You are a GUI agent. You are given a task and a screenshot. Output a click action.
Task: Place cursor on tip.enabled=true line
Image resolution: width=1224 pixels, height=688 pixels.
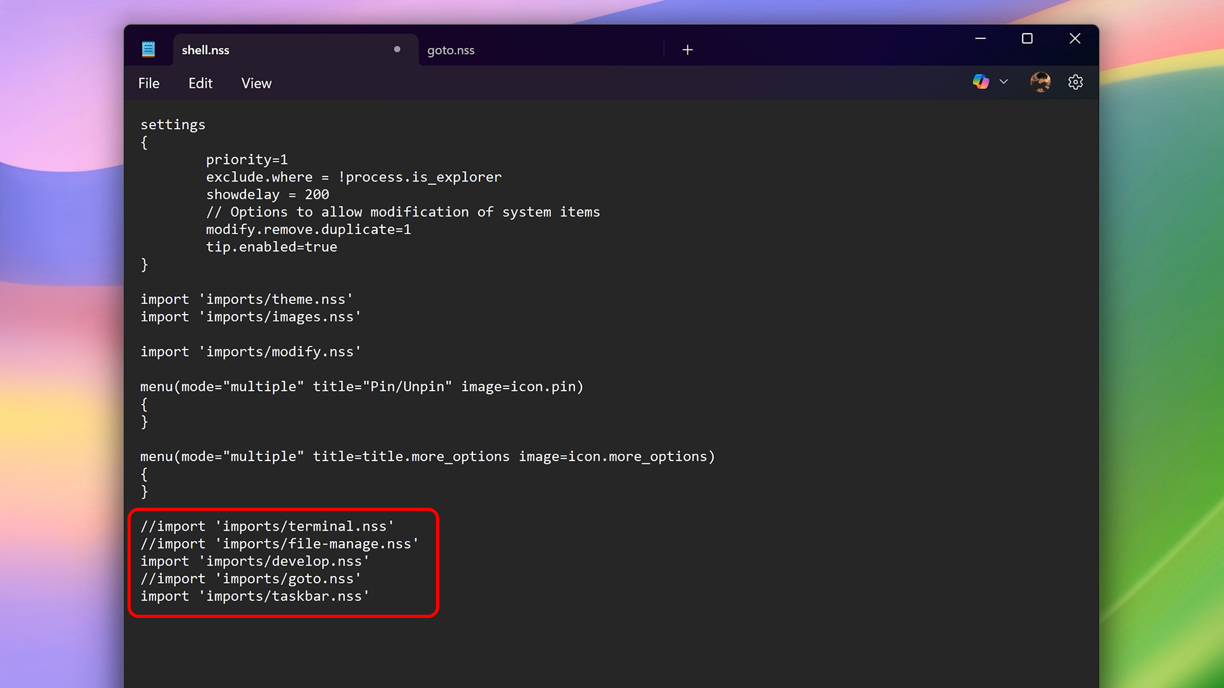tap(272, 247)
